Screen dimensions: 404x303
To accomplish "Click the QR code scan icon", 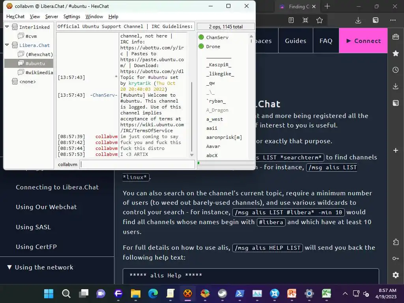I will (x=305, y=20).
